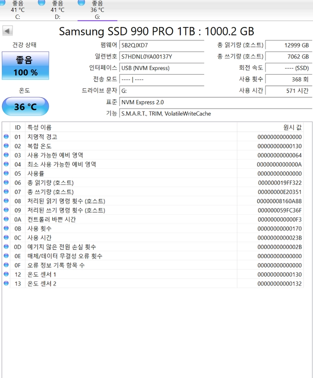Click status dot for row 02 복합 온도
The width and height of the screenshot is (313, 378).
pos(6,146)
